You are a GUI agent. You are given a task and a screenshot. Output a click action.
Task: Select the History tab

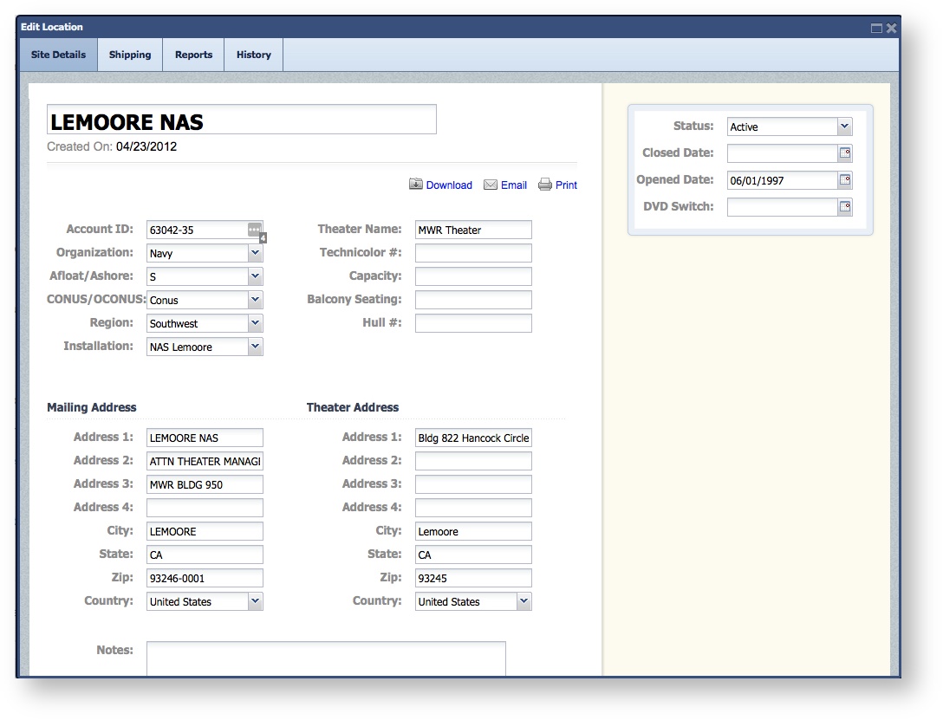click(253, 55)
